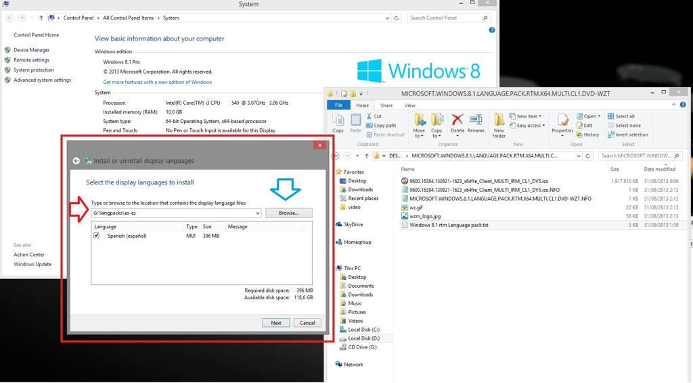Image resolution: width=693 pixels, height=383 pixels.
Task: Open System window help icon
Action: (x=492, y=30)
